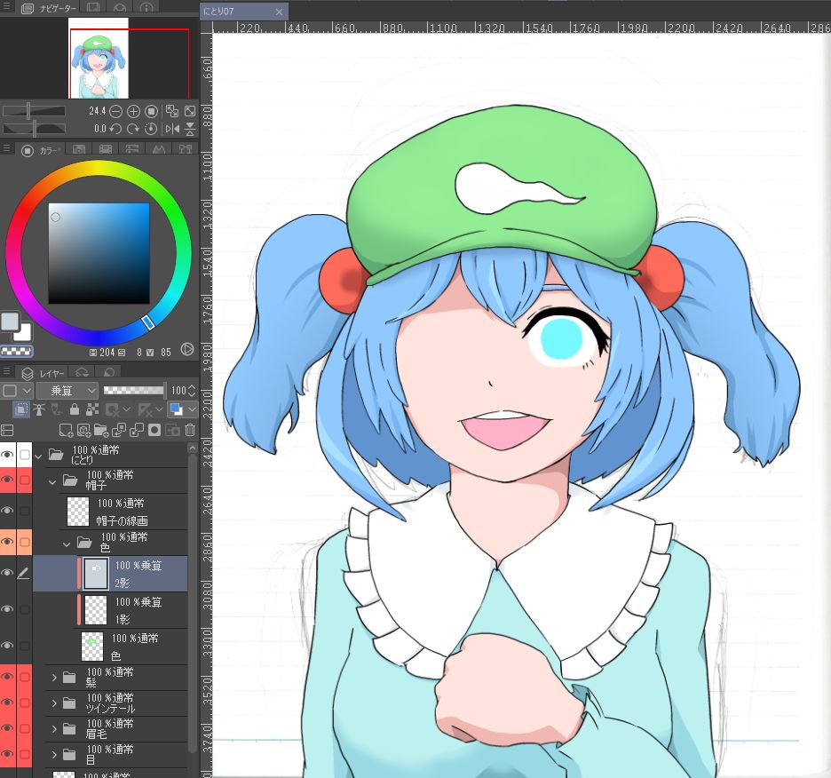Image resolution: width=831 pixels, height=778 pixels.
Task: Create a layer mask
Action: [x=154, y=430]
